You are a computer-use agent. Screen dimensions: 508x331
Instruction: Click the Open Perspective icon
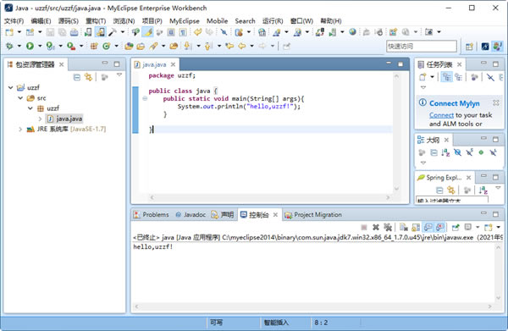(x=469, y=47)
